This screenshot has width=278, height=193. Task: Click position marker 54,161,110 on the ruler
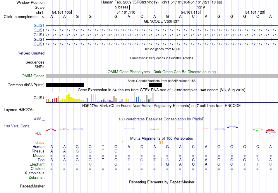(x=126, y=12)
